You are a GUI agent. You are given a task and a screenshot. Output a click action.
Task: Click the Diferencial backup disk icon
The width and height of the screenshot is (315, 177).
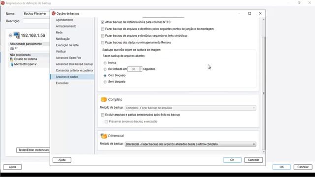104,136
